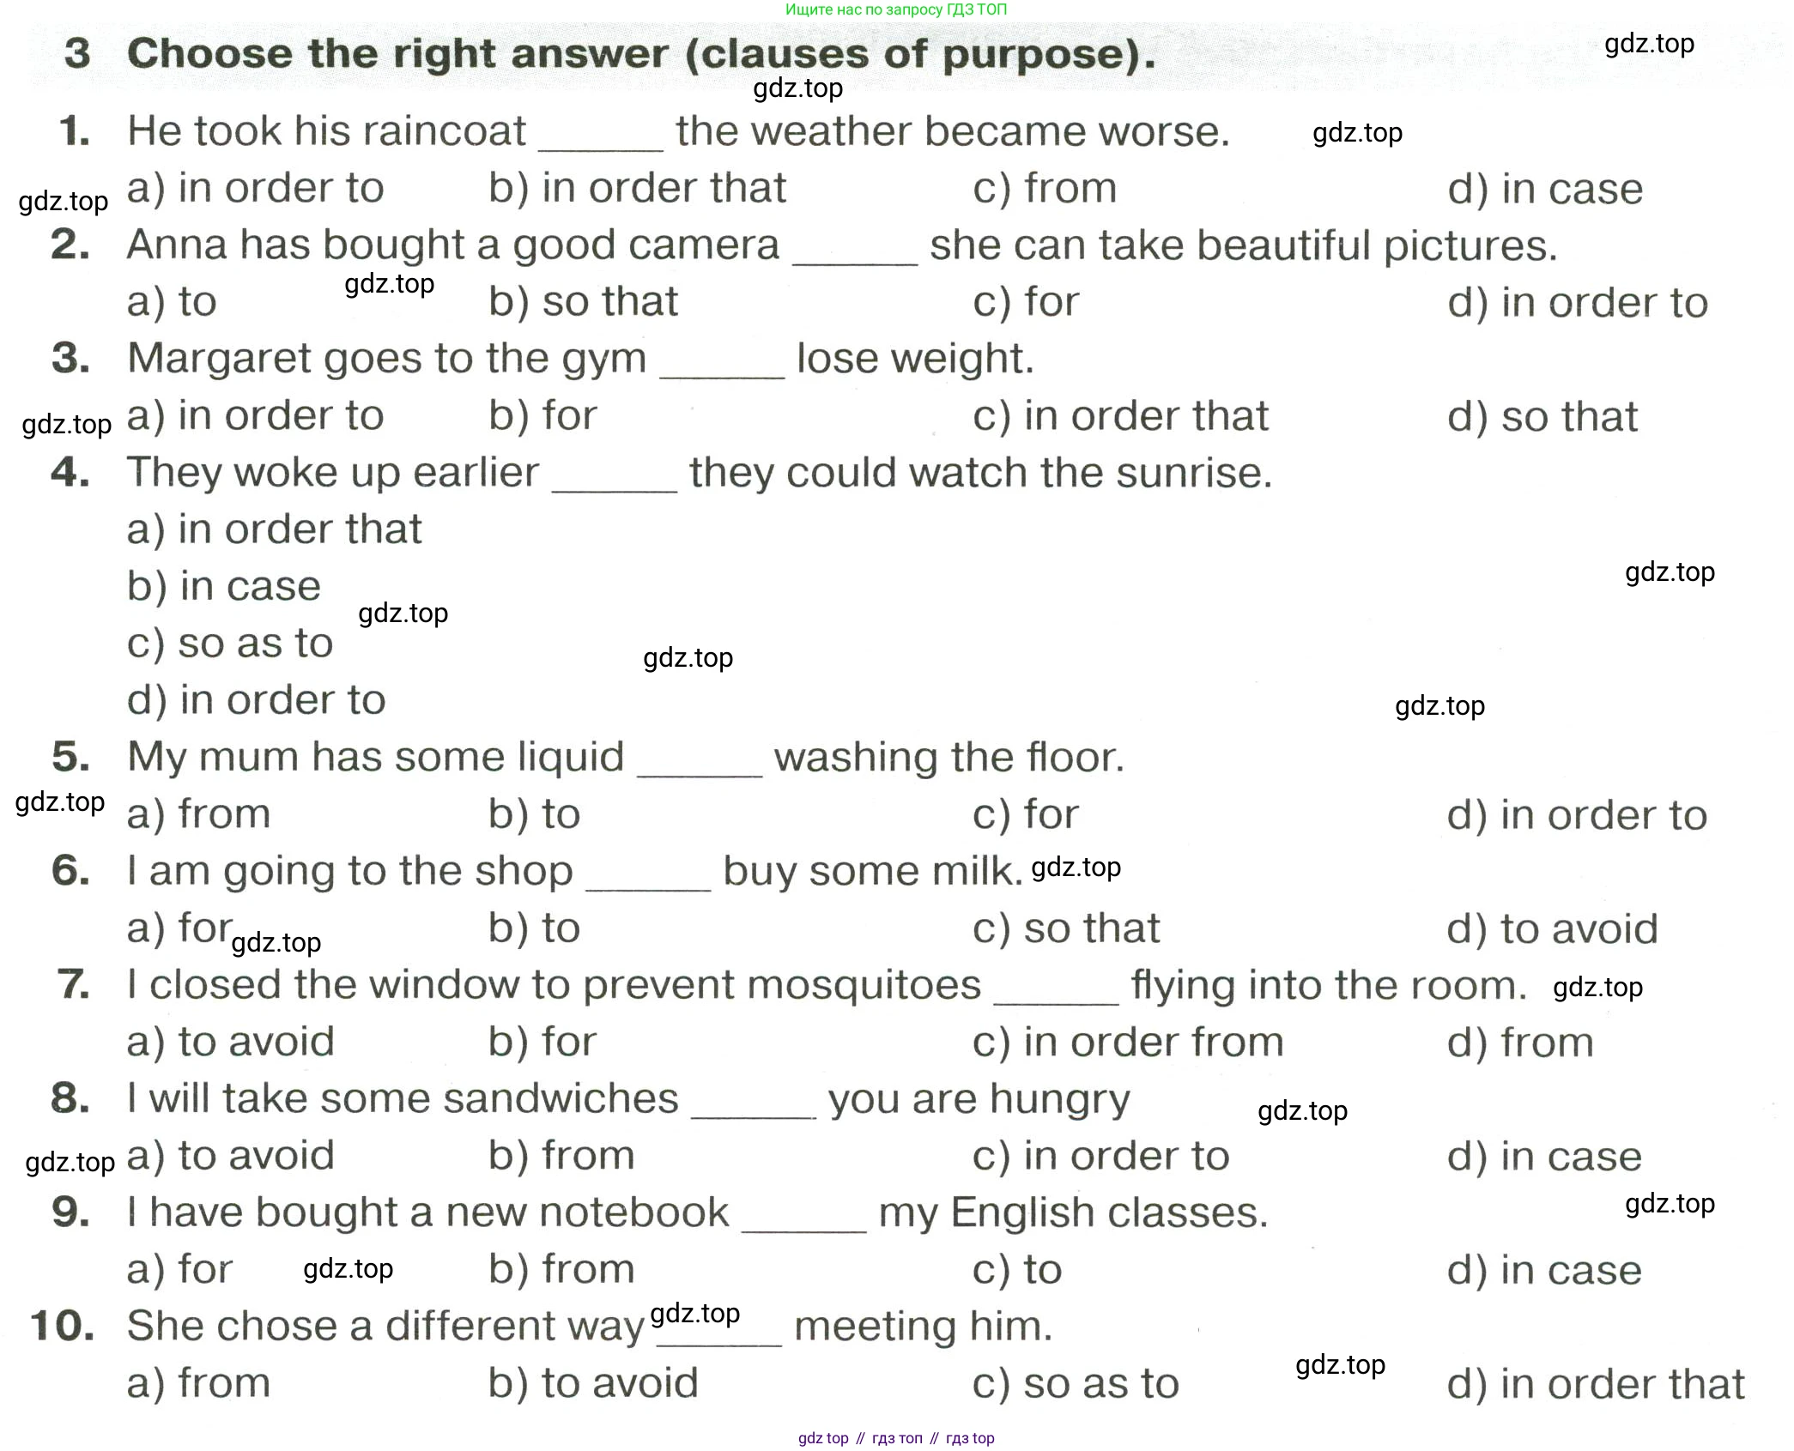
Task: Click the blank after "He took his raincoat"
Action: point(600,137)
